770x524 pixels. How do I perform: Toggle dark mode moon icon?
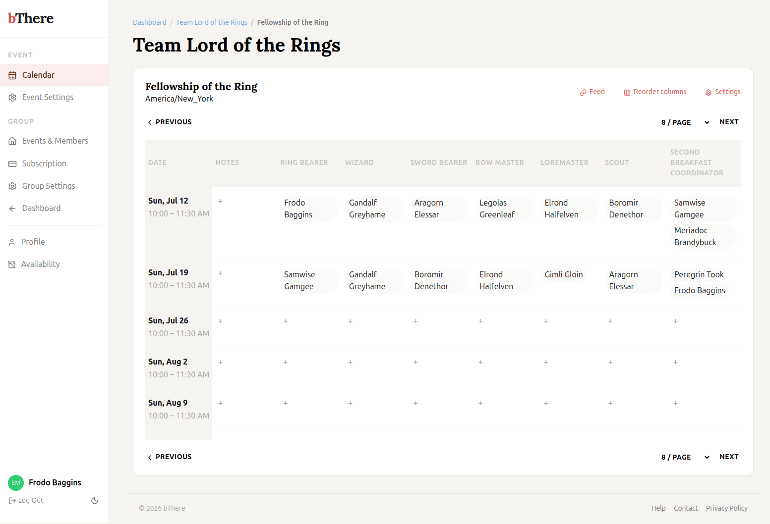tap(95, 501)
